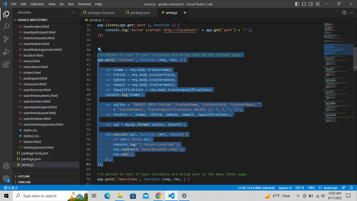Open the Run and Debug view
This screenshot has height=201, width=357.
(6, 52)
